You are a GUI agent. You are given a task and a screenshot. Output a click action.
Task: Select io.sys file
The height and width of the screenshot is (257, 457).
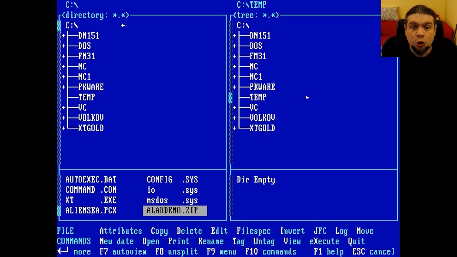click(172, 190)
